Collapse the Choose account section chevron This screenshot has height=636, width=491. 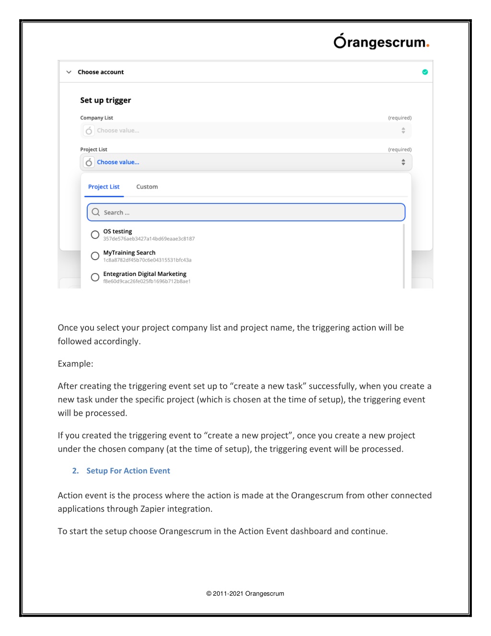69,72
